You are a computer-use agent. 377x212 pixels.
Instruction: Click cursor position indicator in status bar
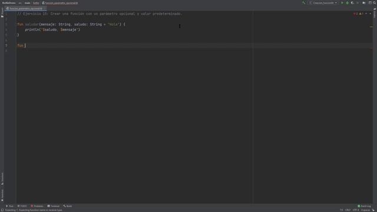(x=342, y=210)
